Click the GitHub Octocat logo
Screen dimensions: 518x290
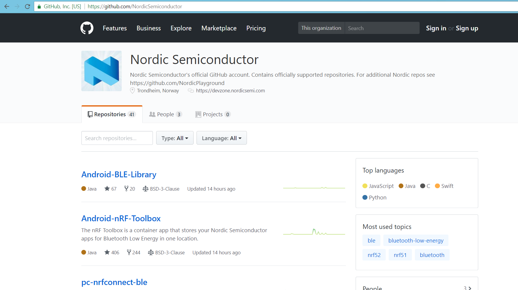point(87,28)
